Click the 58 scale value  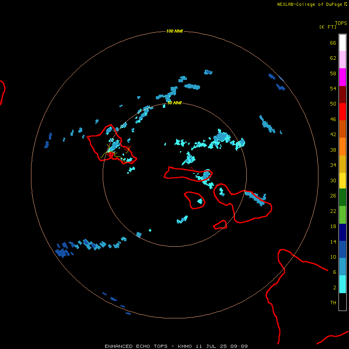click(x=333, y=73)
